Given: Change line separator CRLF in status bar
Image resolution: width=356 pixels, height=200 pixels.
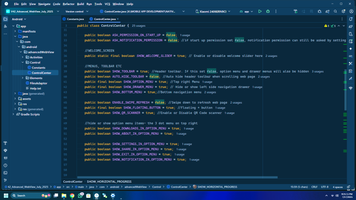Looking at the screenshot, I should (315, 187).
